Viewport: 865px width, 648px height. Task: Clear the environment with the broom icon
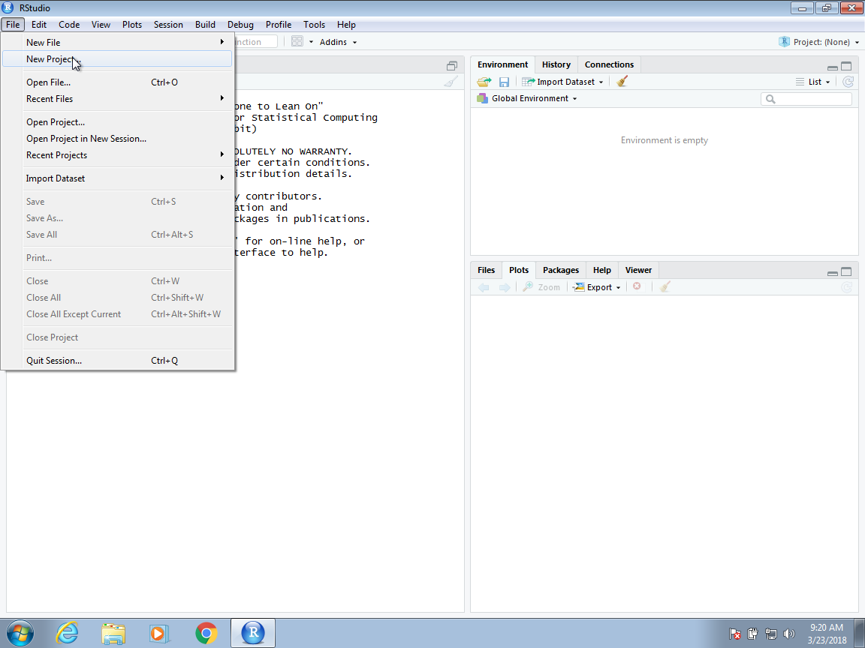coord(622,82)
